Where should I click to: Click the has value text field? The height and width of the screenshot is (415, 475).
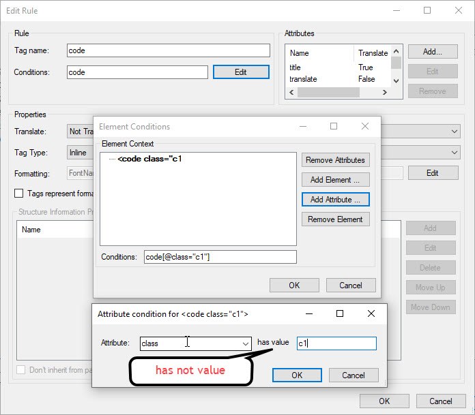(x=336, y=343)
